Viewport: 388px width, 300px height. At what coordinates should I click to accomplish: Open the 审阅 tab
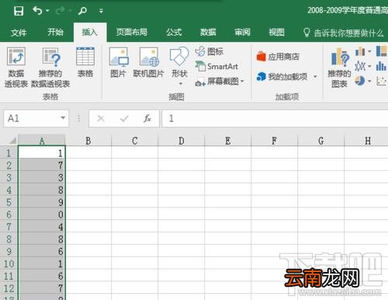[242, 32]
